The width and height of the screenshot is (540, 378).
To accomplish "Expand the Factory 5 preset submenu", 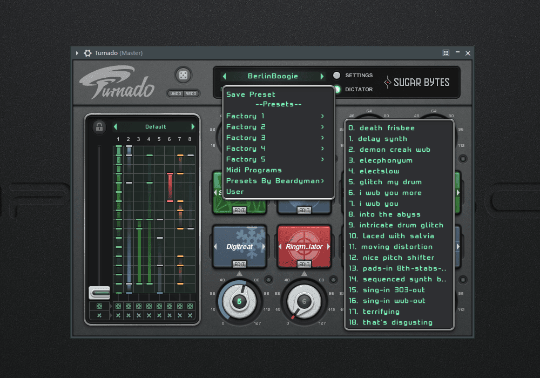I will (275, 159).
